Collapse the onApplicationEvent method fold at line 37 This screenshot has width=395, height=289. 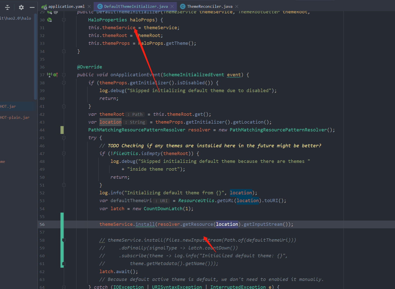pyautogui.click(x=64, y=75)
